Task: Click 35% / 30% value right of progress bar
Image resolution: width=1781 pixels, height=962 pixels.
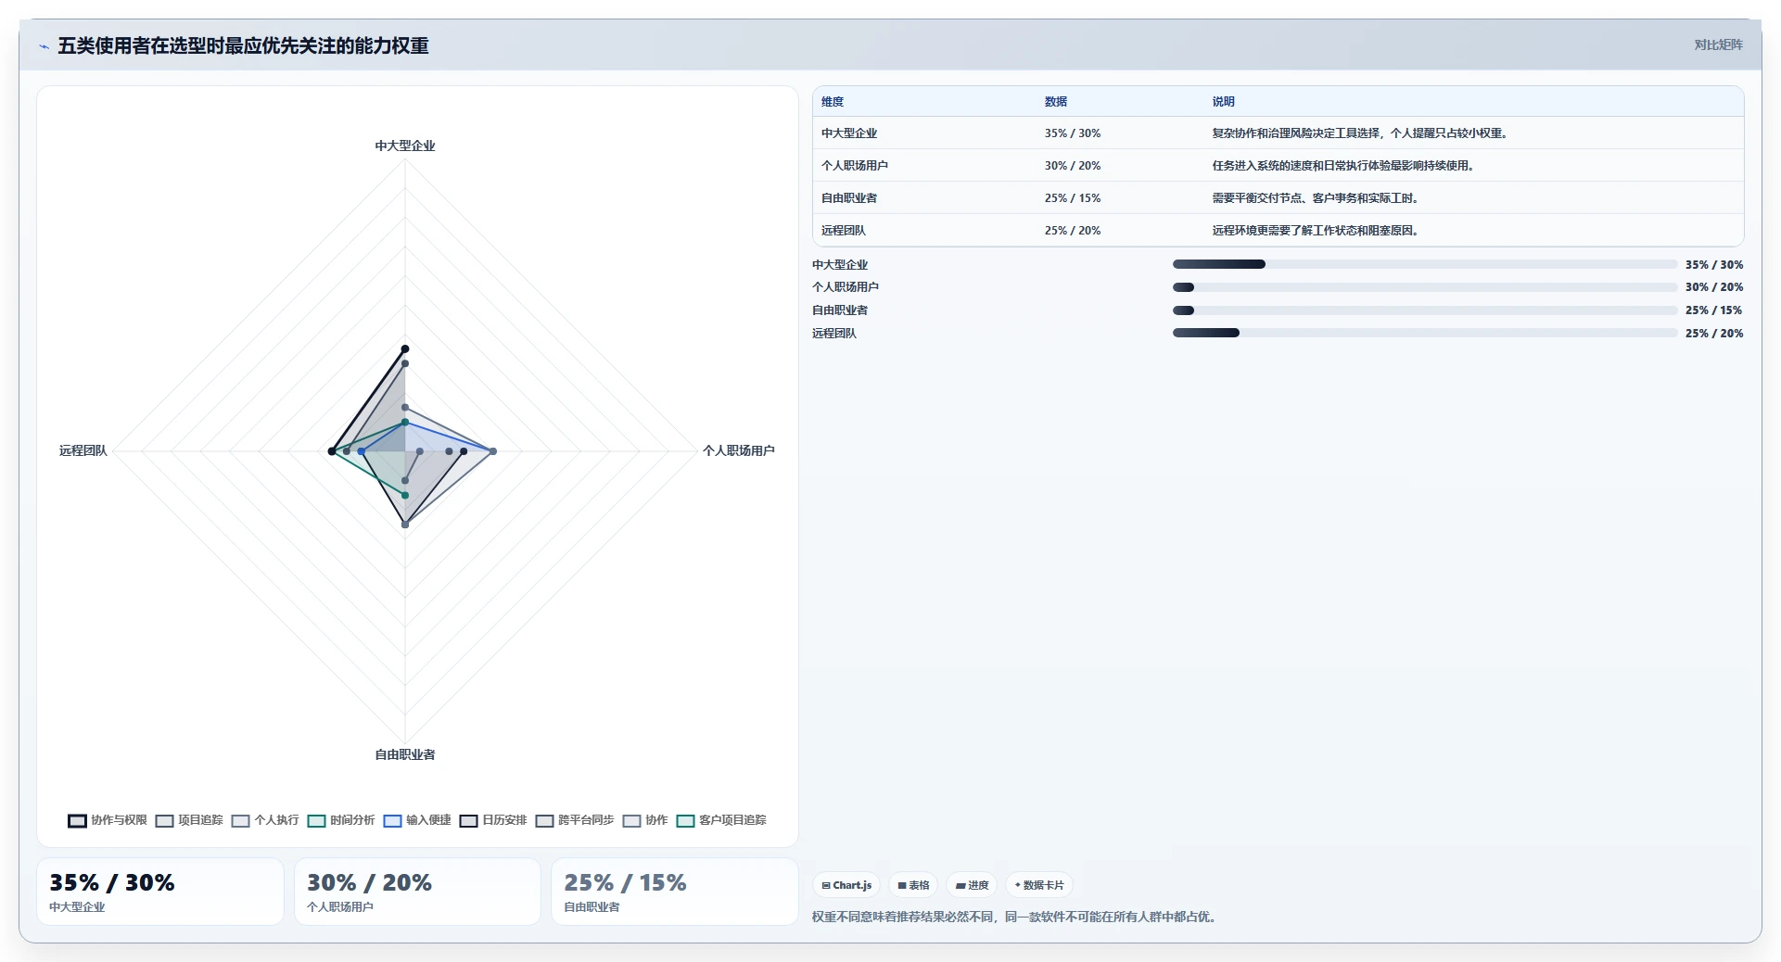Action: [1714, 265]
